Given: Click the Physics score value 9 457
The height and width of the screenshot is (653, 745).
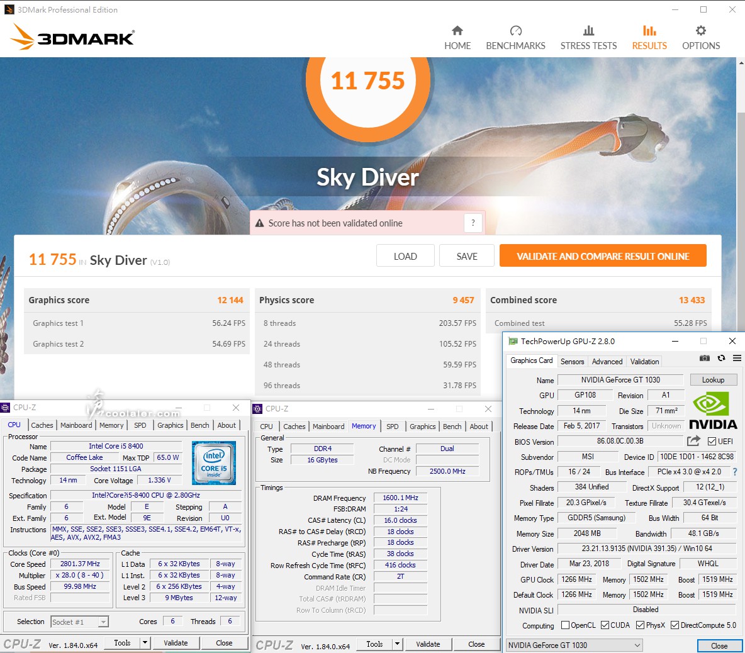Looking at the screenshot, I should [463, 300].
